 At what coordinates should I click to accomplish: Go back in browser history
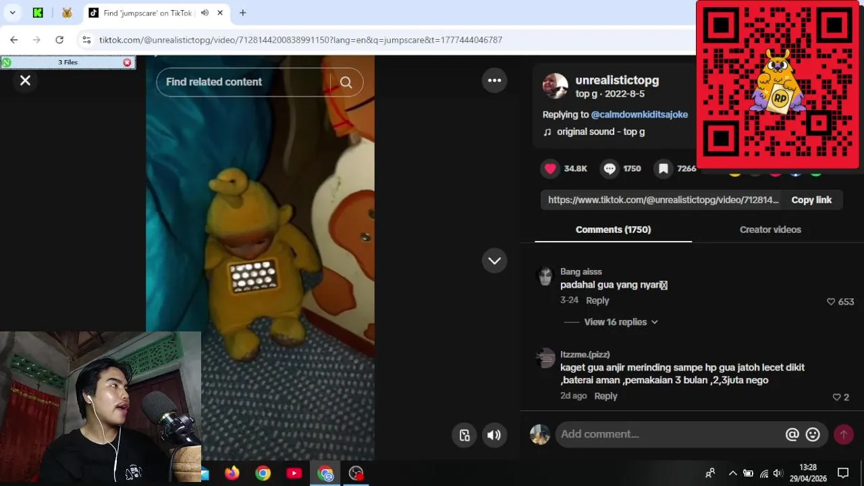tap(14, 40)
